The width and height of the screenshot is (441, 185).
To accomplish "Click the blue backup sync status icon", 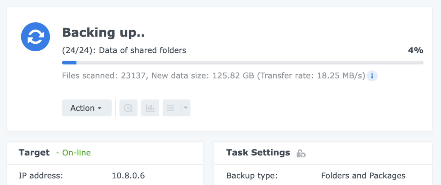I will [x=35, y=37].
